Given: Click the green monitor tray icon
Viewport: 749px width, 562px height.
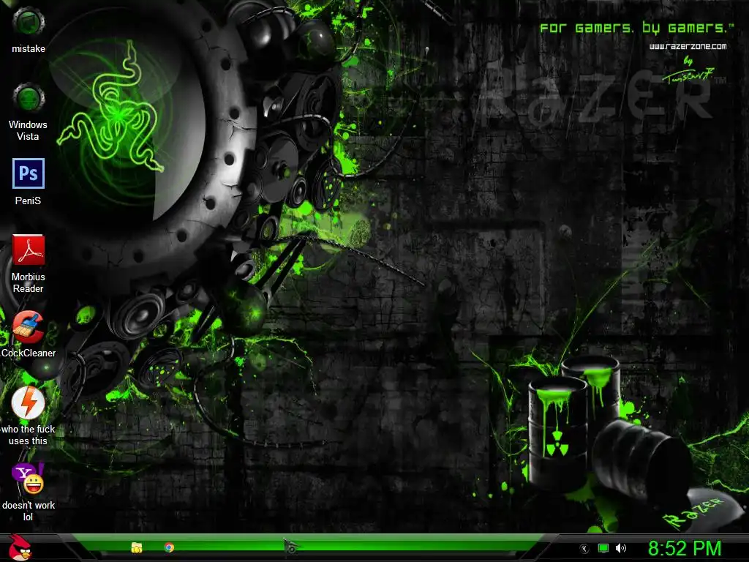Looking at the screenshot, I should [603, 548].
